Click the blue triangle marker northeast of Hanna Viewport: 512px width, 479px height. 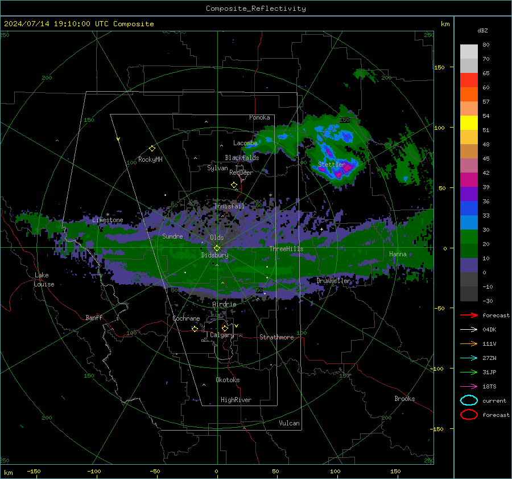tap(405, 179)
